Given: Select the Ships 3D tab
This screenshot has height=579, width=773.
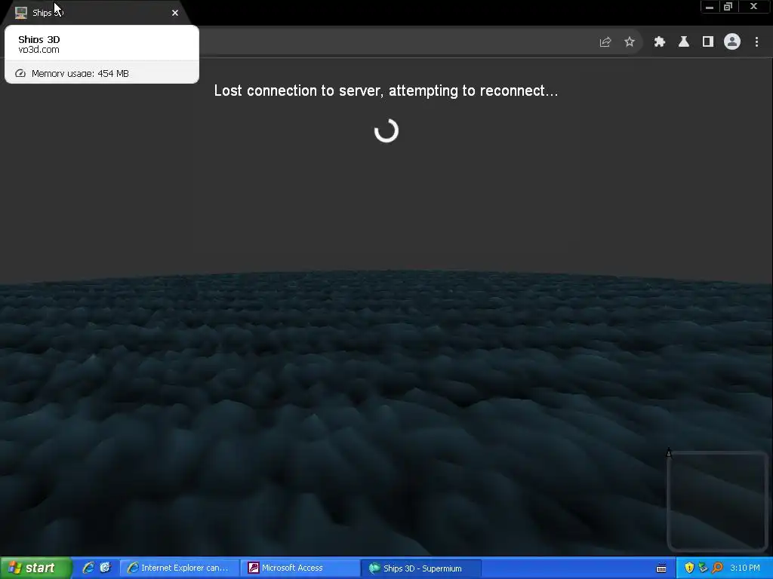Looking at the screenshot, I should (96, 13).
